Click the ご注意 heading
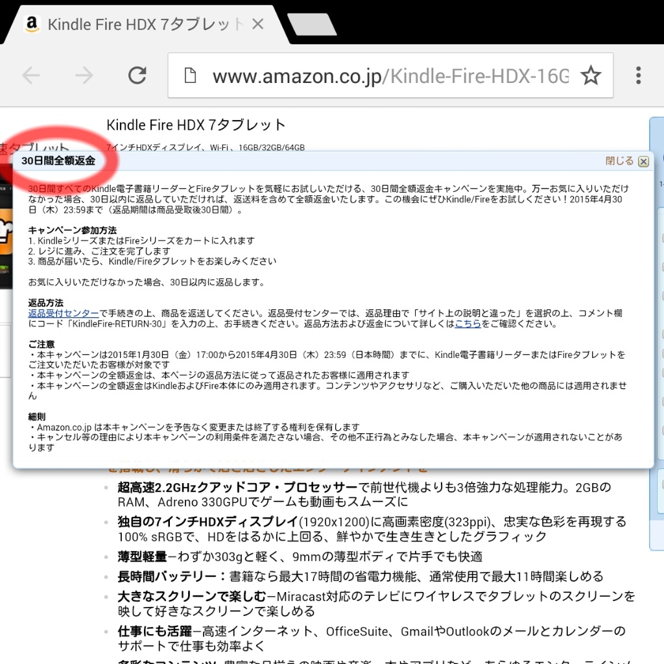 [41, 344]
